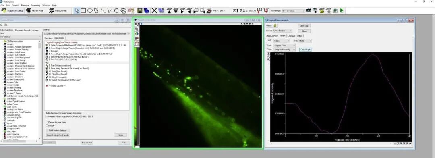
Task: Click the paste/clipboard icon in toolbar
Action: [131, 10]
